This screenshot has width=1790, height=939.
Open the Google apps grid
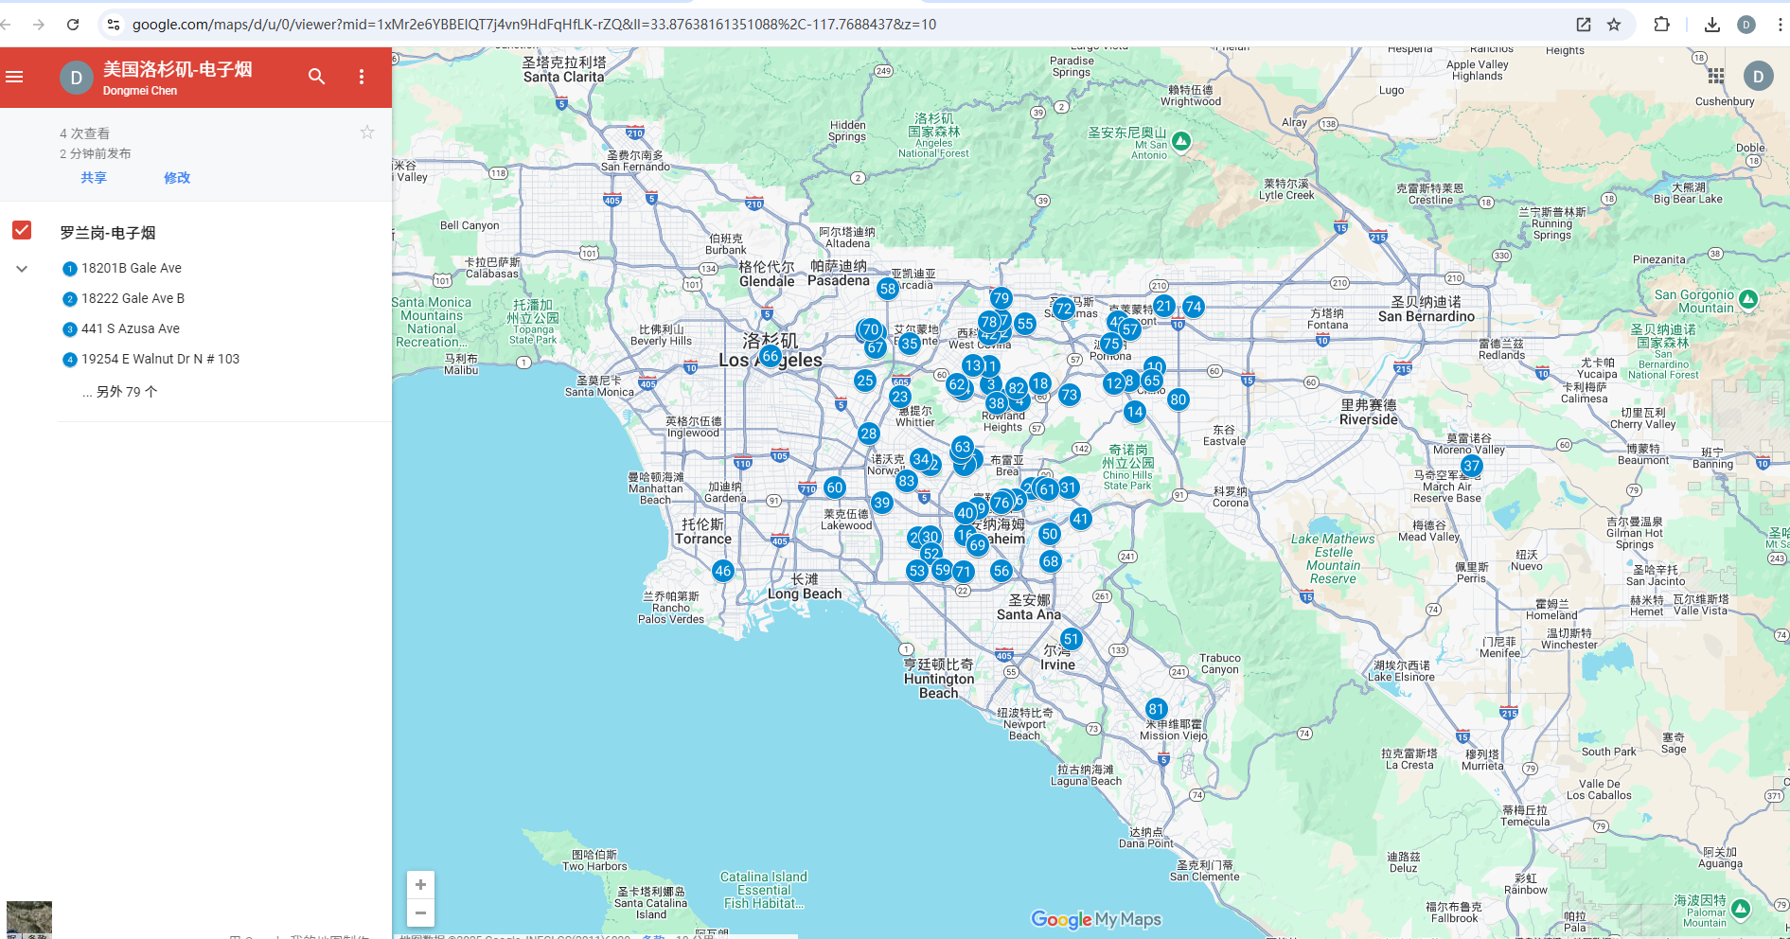[x=1716, y=76]
